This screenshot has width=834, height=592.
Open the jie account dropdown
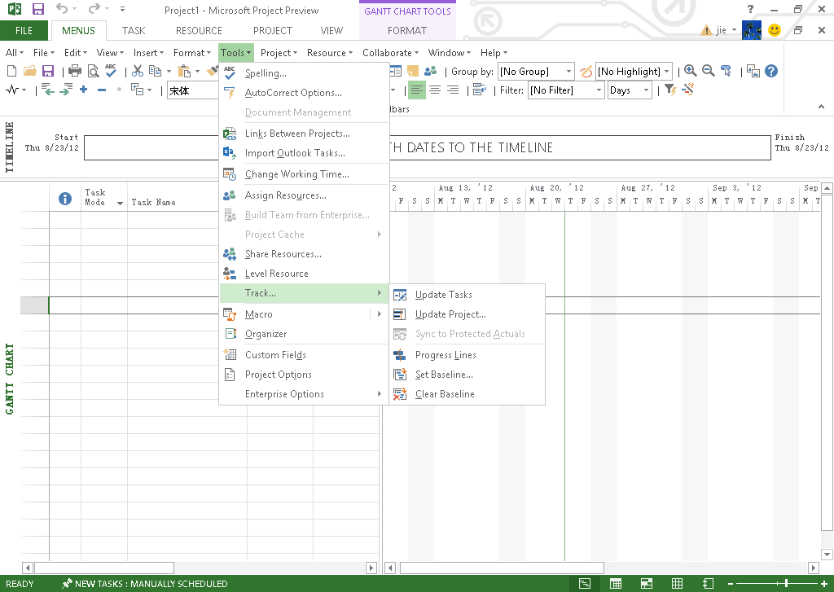click(734, 30)
